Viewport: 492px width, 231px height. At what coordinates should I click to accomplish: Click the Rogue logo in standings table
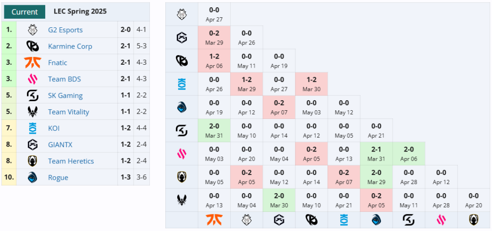tap(33, 177)
